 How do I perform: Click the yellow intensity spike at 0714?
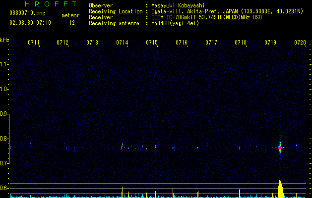coord(122,192)
